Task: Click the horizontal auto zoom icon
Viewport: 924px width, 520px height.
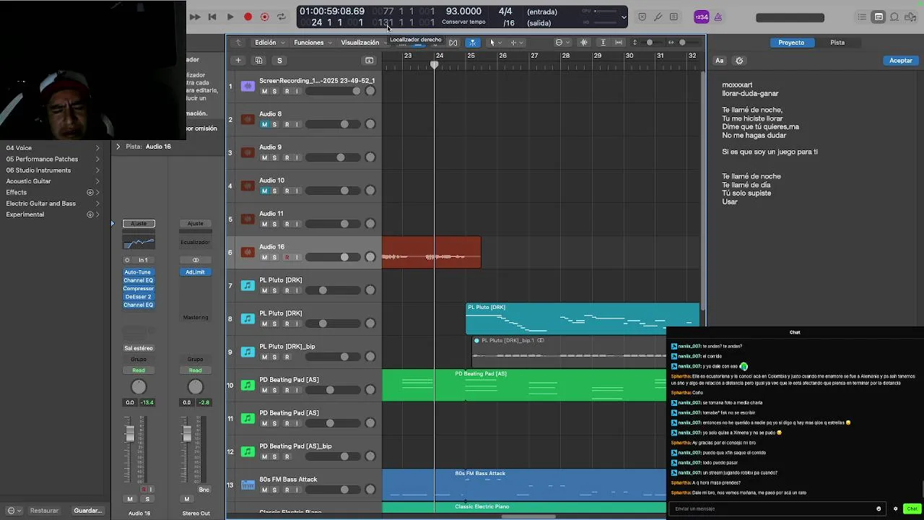Action: (x=619, y=43)
